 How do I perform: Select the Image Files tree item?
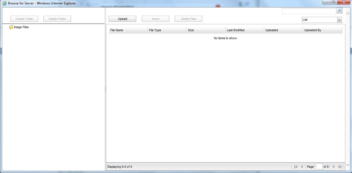21,27
